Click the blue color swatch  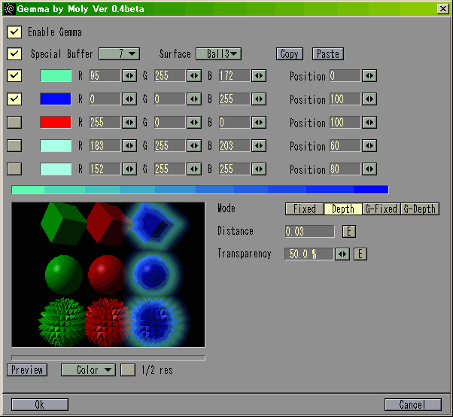click(x=56, y=99)
